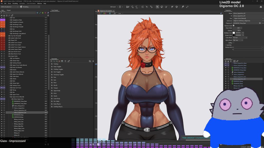This screenshot has height=148, width=264.
Task: Open the Show menu
Action: [10, 3]
